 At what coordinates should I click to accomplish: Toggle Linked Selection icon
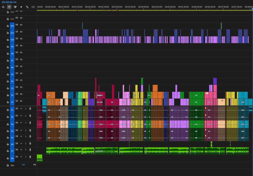point(15,7)
